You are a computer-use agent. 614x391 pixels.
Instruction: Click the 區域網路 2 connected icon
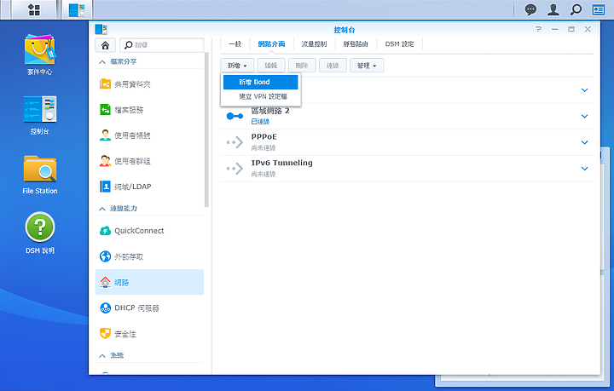(235, 116)
